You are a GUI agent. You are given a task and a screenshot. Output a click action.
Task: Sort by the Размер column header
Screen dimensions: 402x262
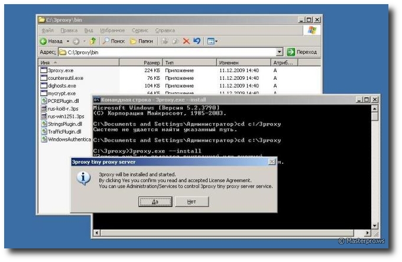click(x=141, y=62)
